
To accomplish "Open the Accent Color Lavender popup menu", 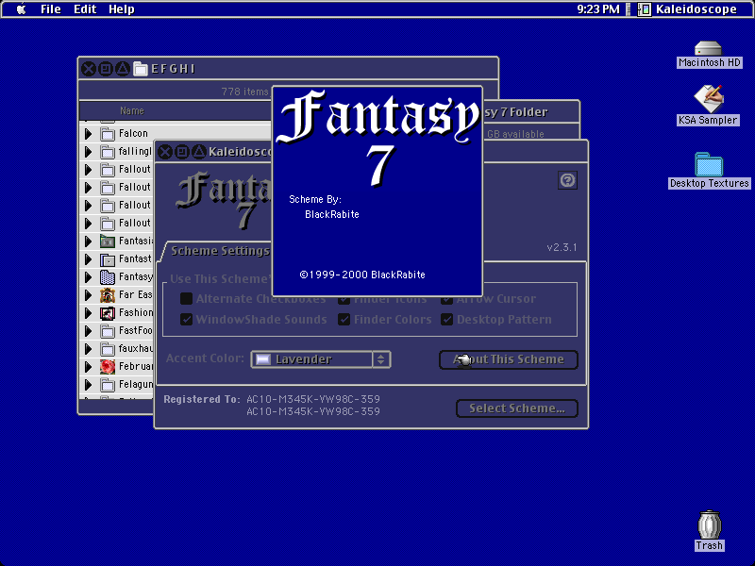I will pos(321,359).
